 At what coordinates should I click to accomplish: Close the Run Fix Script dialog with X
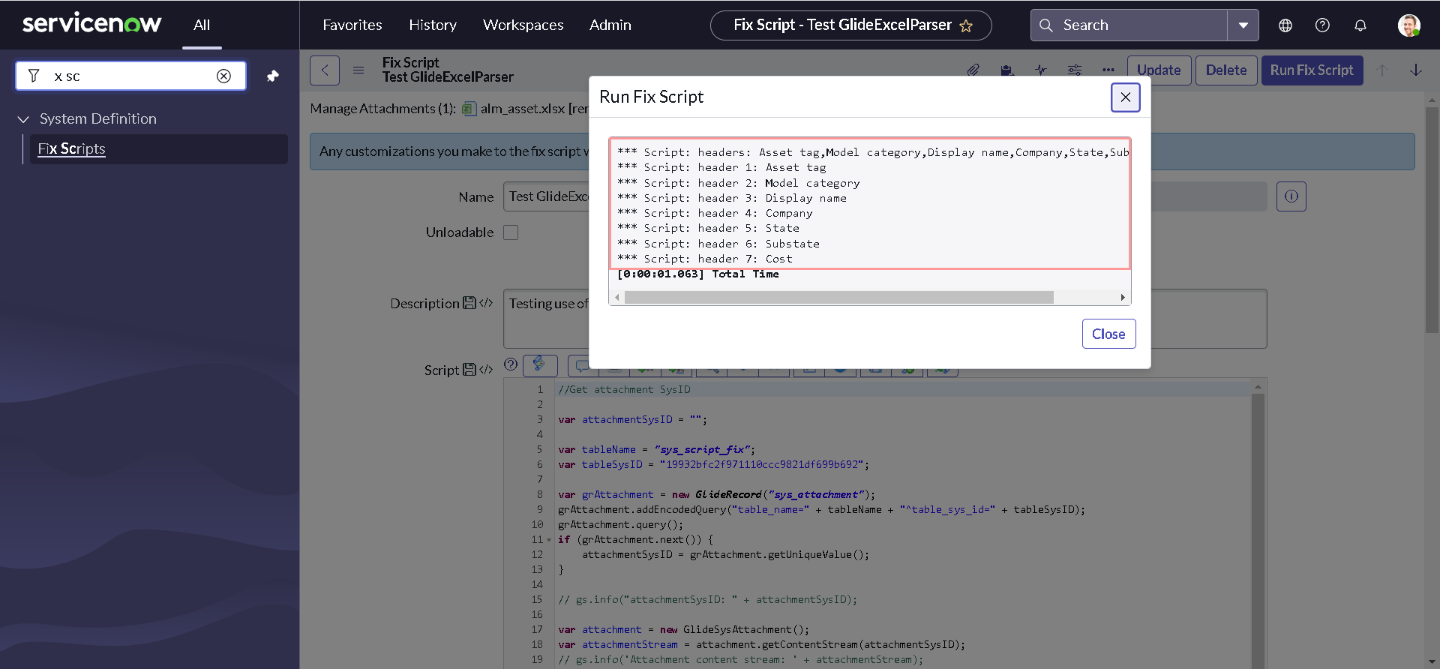(1126, 97)
